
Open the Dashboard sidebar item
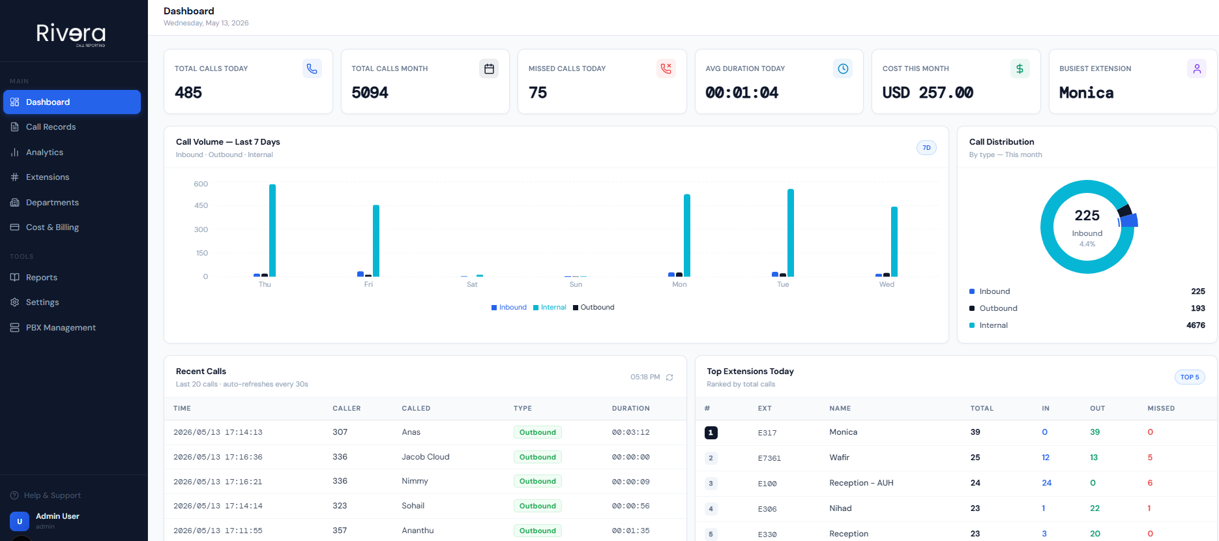(x=72, y=102)
